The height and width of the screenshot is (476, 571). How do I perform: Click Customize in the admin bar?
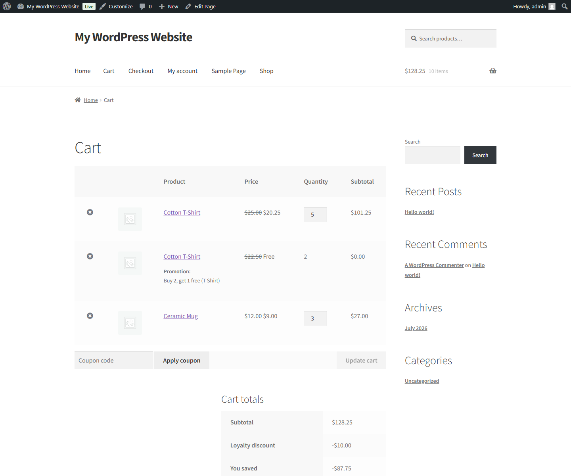[x=121, y=6]
